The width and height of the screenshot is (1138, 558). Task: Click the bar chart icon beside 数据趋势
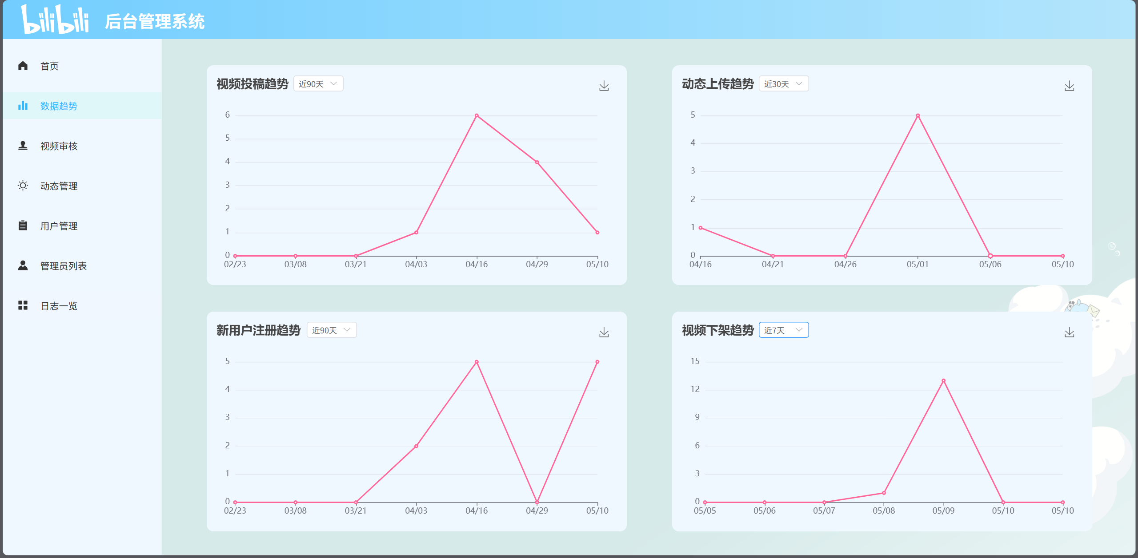tap(23, 106)
